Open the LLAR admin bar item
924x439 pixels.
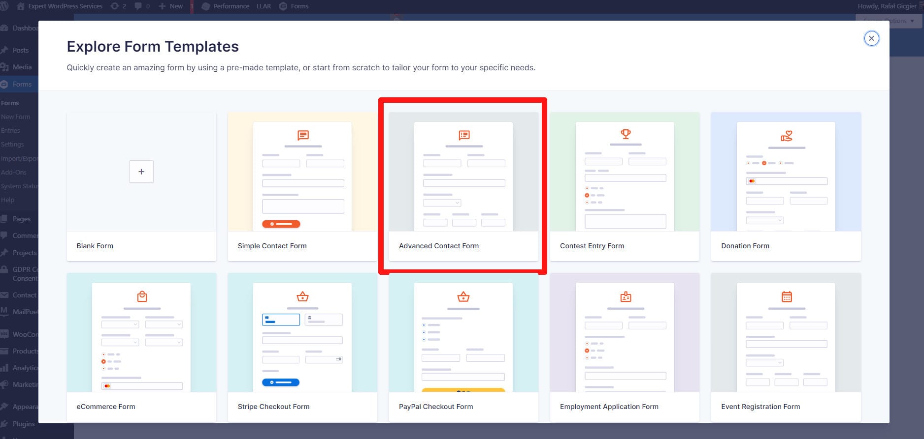coord(264,6)
